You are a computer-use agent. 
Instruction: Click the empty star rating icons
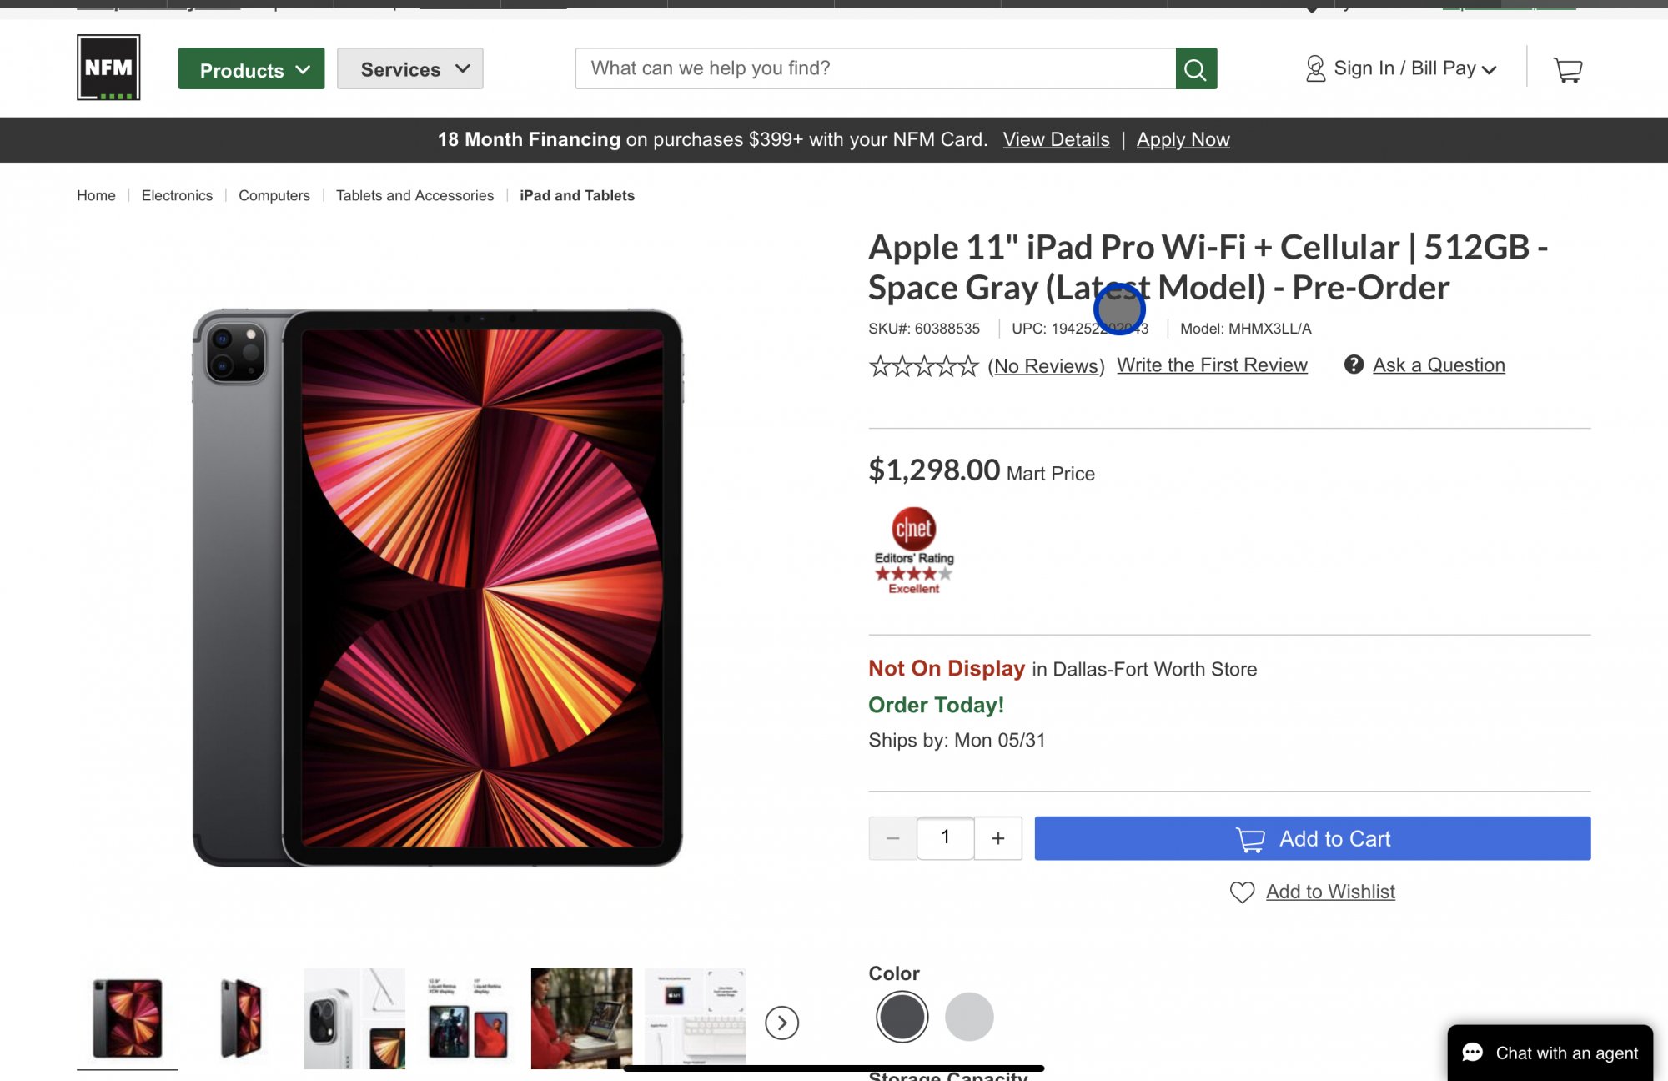click(x=923, y=366)
